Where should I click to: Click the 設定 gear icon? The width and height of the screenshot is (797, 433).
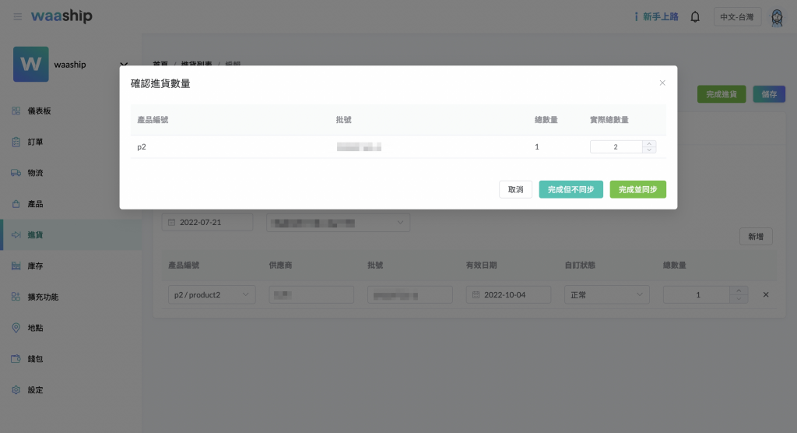(16, 389)
